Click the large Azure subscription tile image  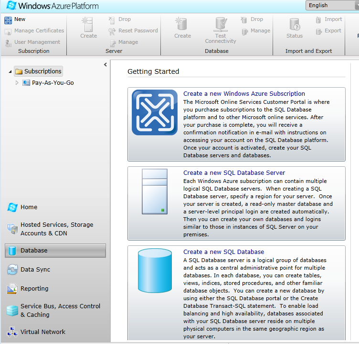(155, 112)
